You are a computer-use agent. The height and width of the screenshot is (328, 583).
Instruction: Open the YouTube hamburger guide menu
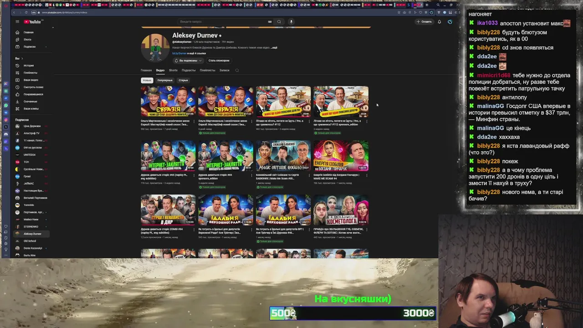coord(17,21)
